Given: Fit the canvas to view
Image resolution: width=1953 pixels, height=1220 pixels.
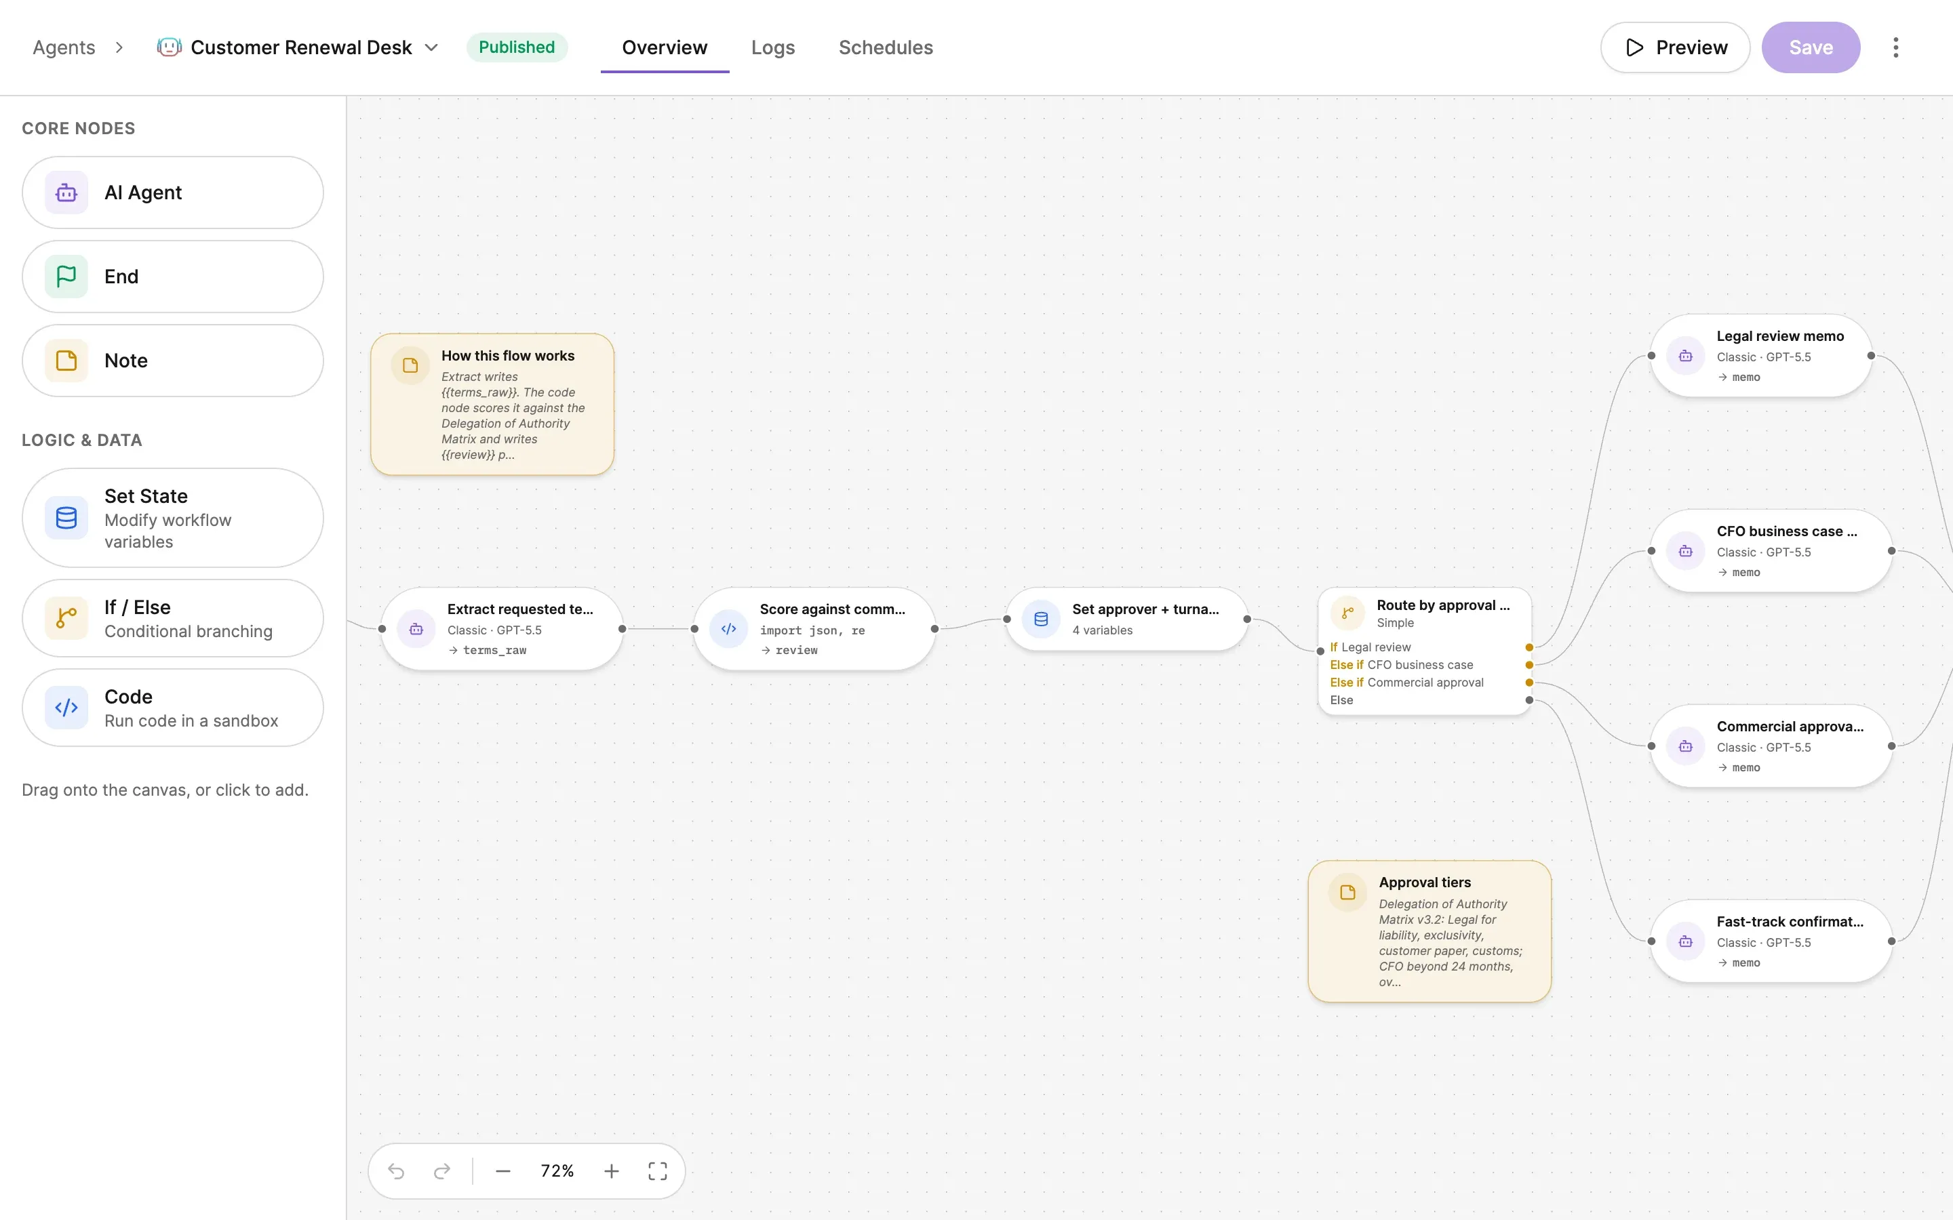Looking at the screenshot, I should 658,1171.
